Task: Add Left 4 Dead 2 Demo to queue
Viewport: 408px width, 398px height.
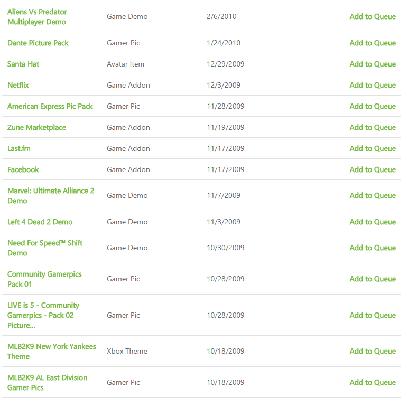Action: 373,222
